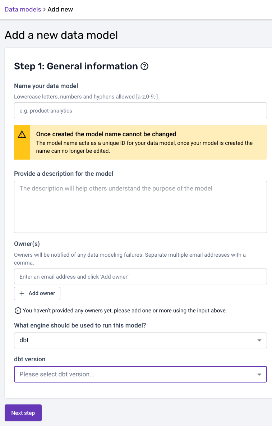Click the 'dbt version' field label
This screenshot has width=272, height=426.
(29, 359)
